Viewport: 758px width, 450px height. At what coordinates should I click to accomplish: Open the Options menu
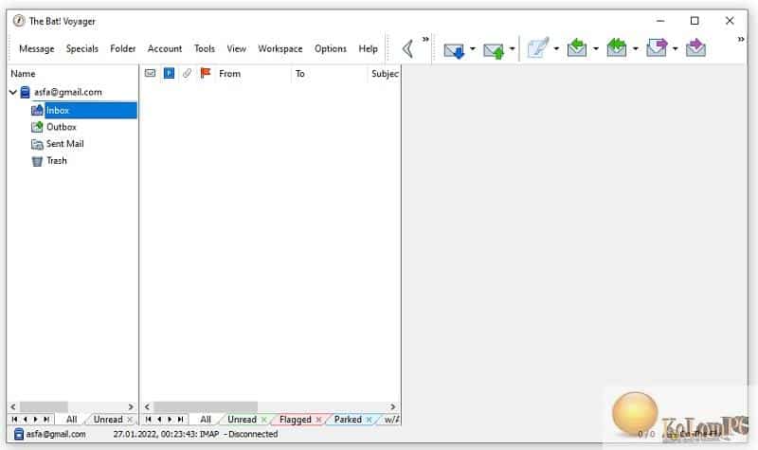coord(331,49)
